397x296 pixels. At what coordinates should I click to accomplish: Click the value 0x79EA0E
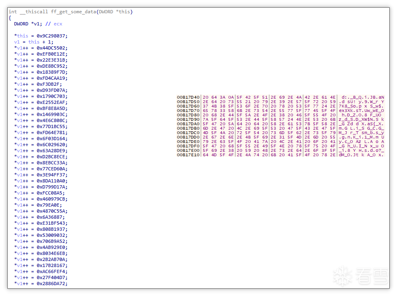[48, 205]
